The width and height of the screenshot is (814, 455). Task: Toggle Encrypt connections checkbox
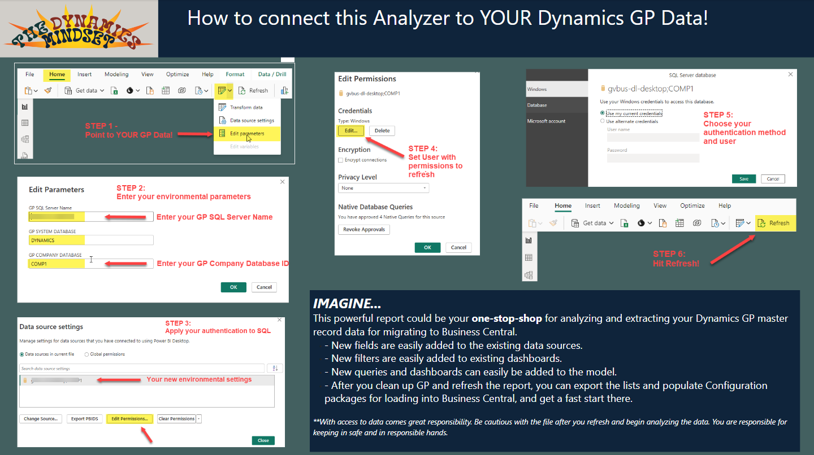(x=340, y=160)
